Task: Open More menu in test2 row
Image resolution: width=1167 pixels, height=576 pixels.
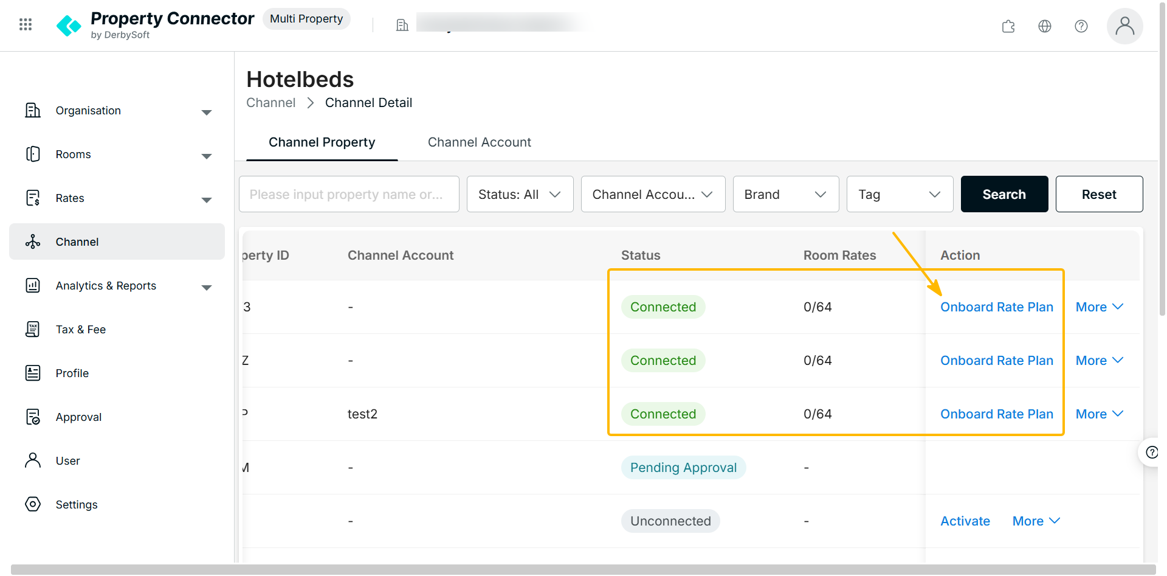Action: (x=1099, y=414)
